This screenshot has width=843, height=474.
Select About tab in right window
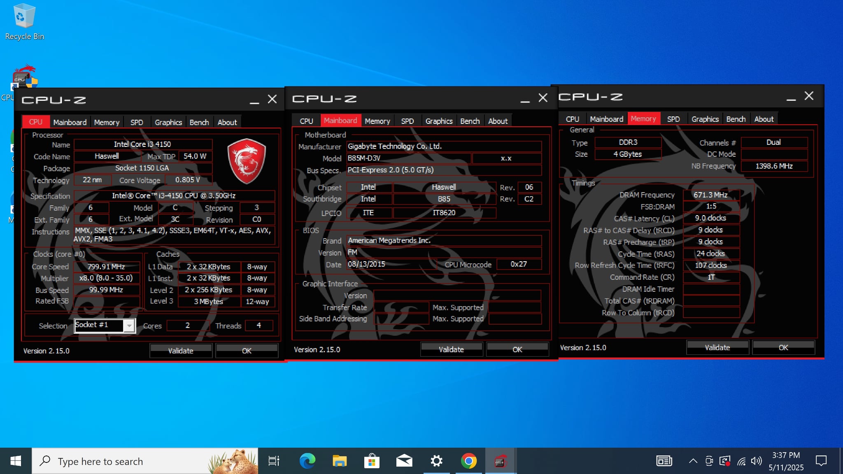tap(764, 119)
